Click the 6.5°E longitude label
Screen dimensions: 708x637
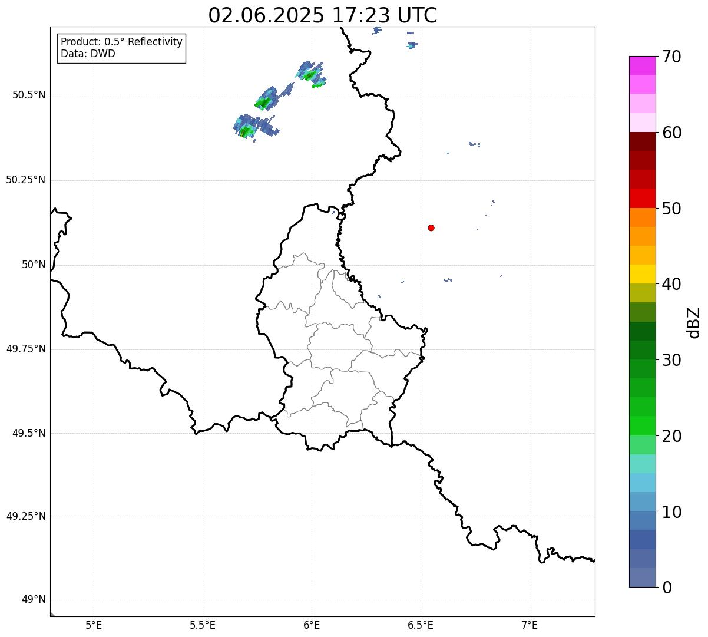click(421, 625)
